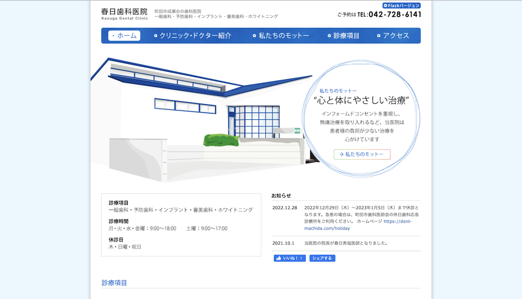522x299 pixels.
Task: Open the dent-machida.com/holiday link
Action: (358, 225)
